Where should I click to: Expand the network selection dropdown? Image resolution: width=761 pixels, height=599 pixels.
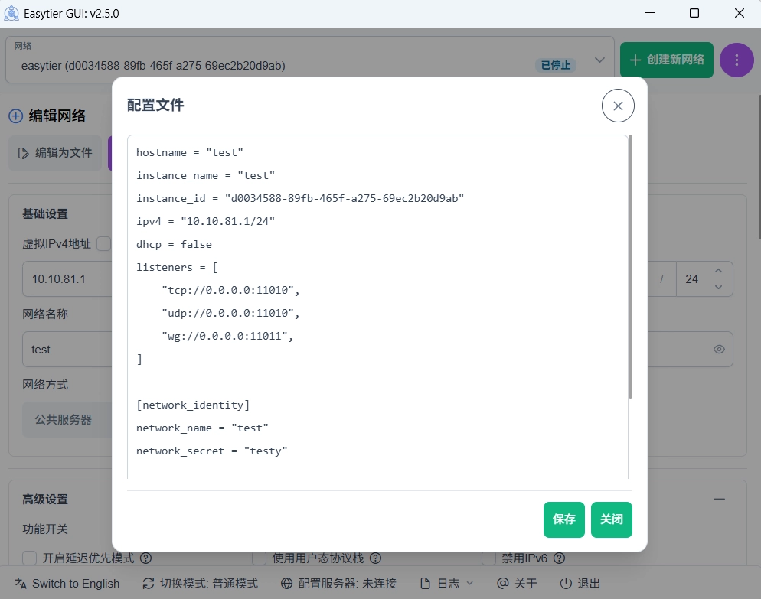(599, 60)
